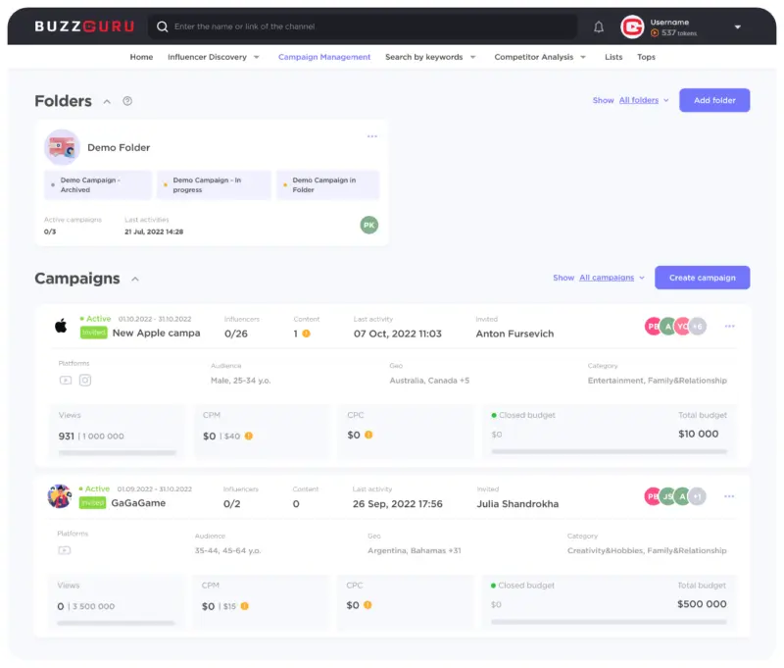Click the YouTube platform icon in Apple campaign

[65, 381]
